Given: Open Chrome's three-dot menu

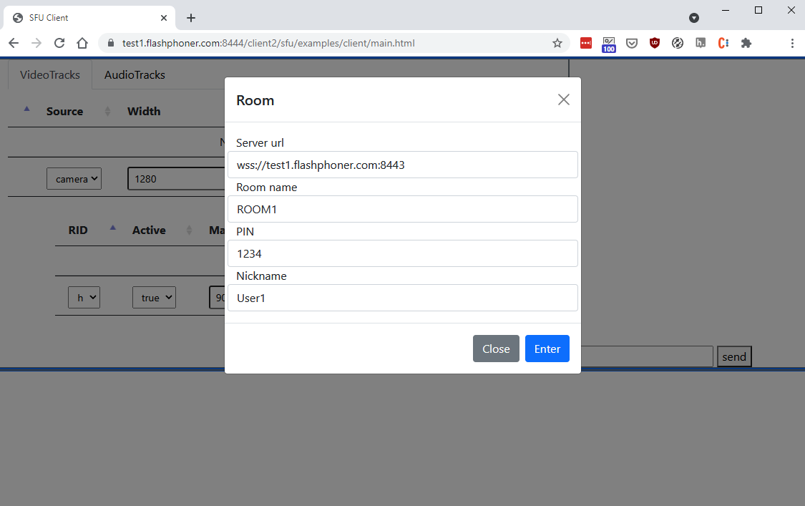Looking at the screenshot, I should pyautogui.click(x=792, y=43).
